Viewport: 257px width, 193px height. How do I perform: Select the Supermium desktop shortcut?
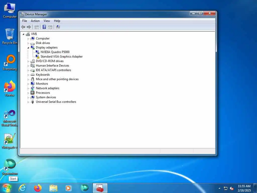click(x=10, y=167)
